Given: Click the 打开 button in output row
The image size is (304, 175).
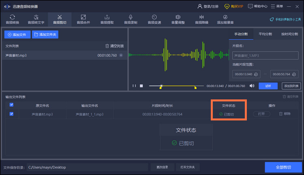Looking at the screenshot, I should point(261,114).
